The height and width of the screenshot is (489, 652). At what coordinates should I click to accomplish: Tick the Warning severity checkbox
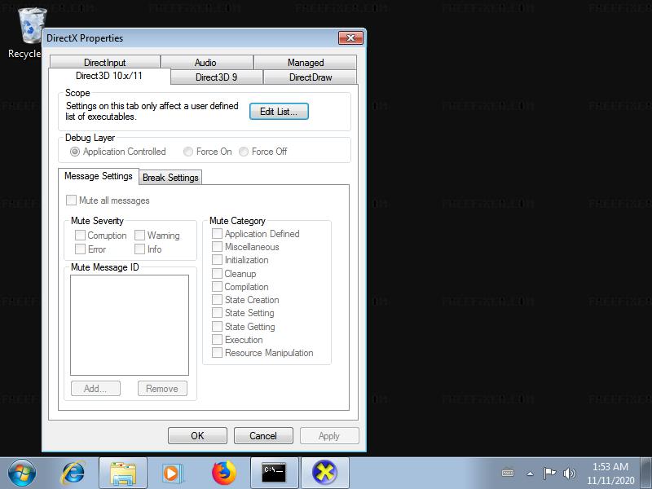(157, 236)
